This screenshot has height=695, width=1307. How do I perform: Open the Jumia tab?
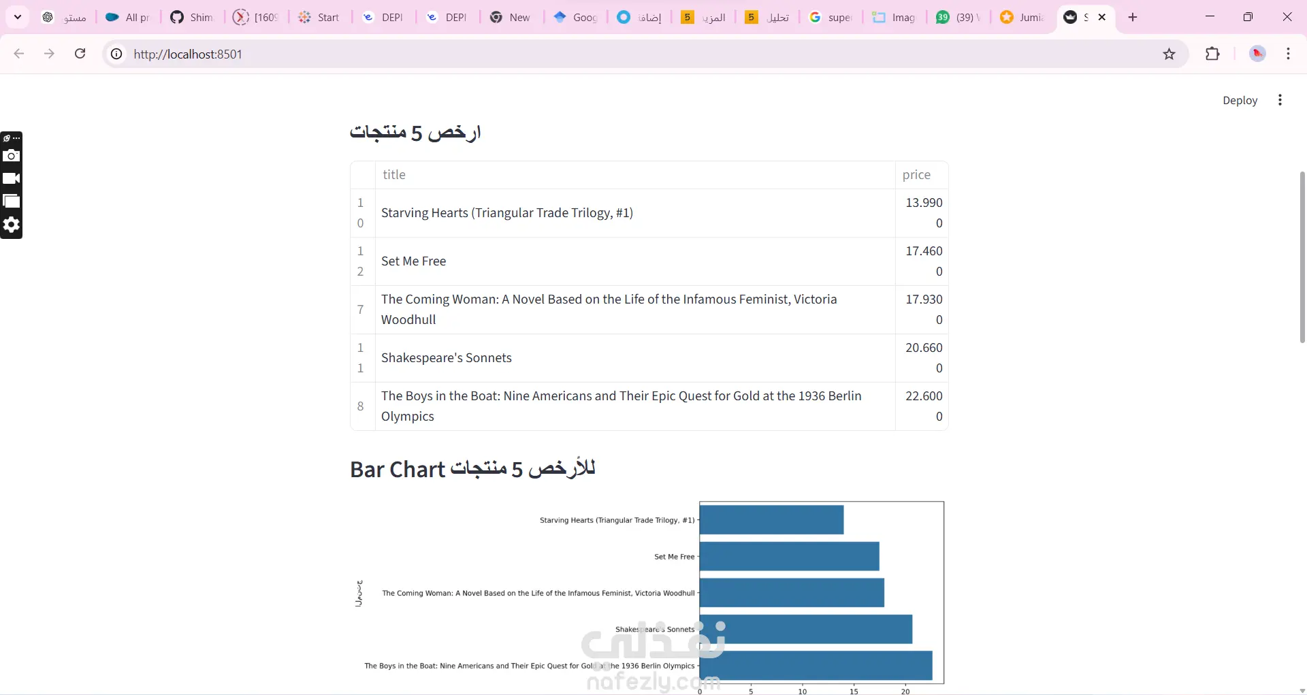pyautogui.click(x=1022, y=18)
